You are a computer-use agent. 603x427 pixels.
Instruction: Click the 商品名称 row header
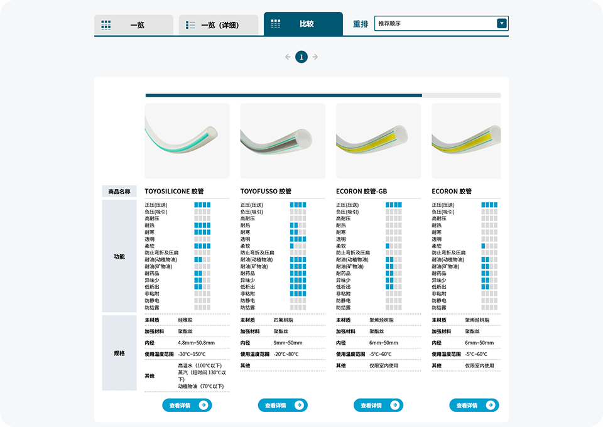coord(119,192)
